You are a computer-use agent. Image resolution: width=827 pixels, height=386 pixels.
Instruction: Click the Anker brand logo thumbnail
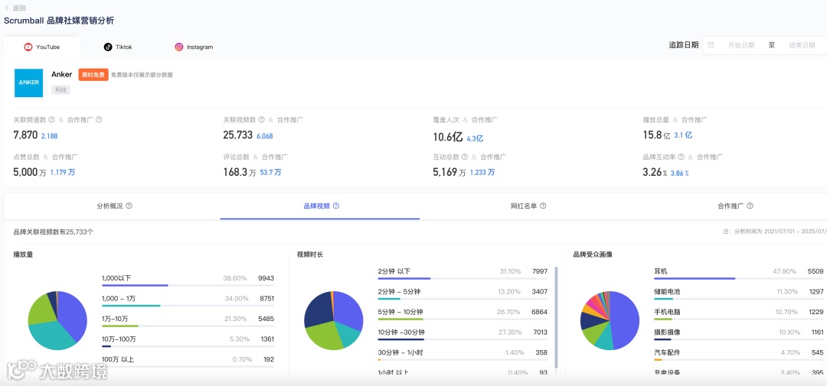(28, 83)
